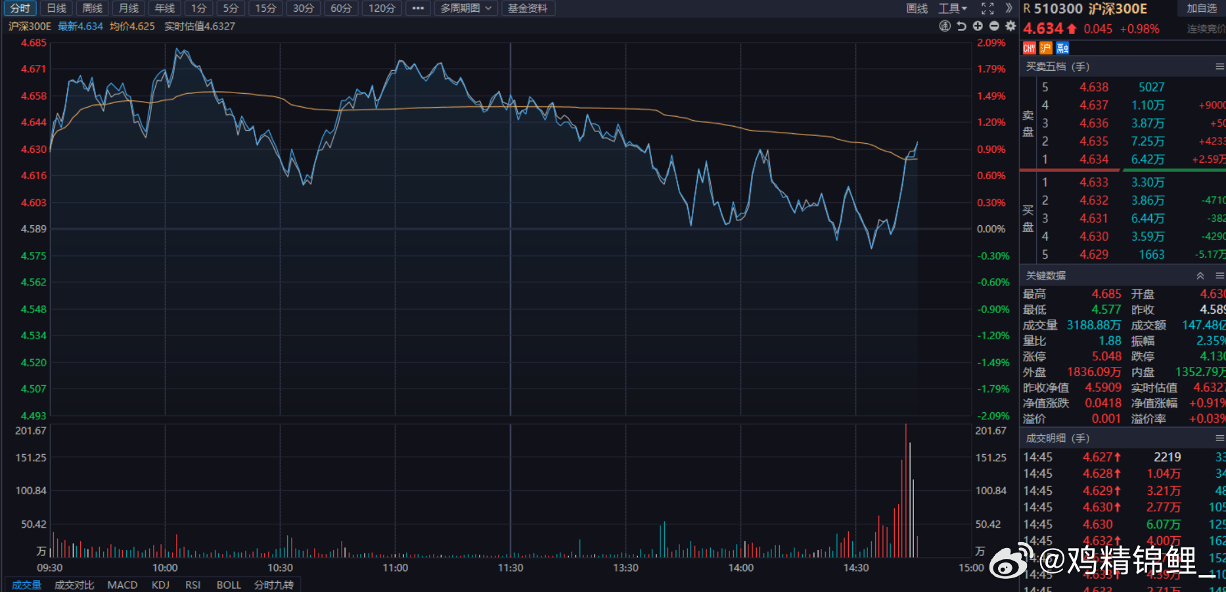
Task: Open the 工具 dropdown menu
Action: pyautogui.click(x=953, y=9)
